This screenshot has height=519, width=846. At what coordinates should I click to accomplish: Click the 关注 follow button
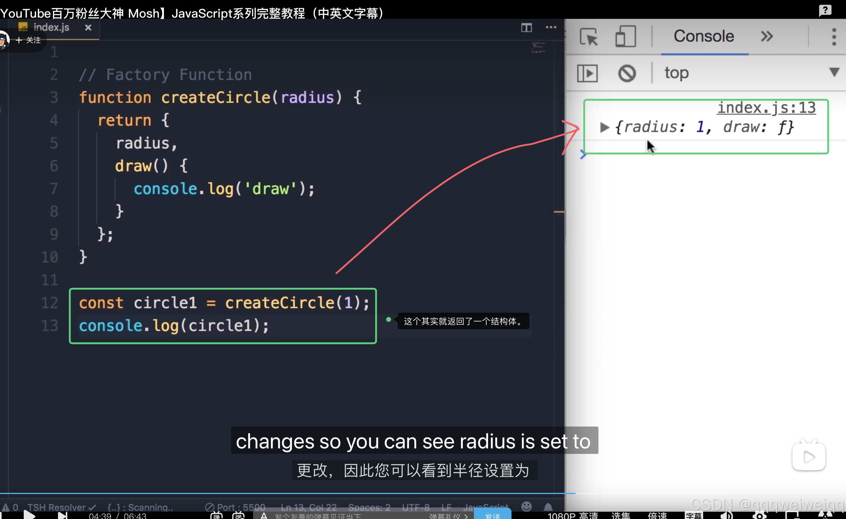pyautogui.click(x=28, y=40)
